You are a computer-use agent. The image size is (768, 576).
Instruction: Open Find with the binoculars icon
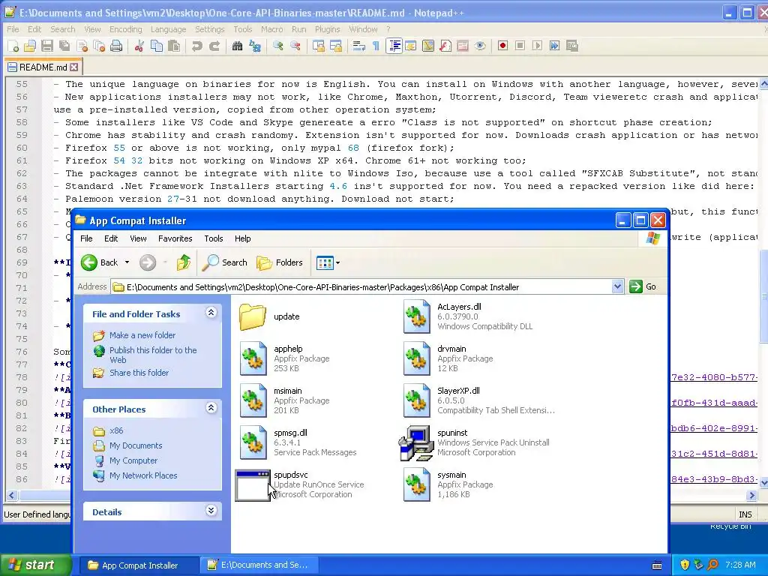point(238,46)
